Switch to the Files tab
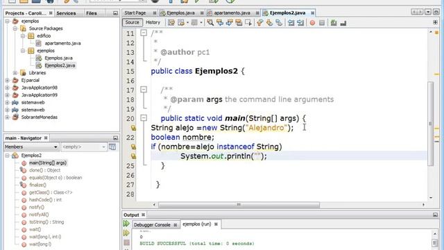This screenshot has width=444, height=250. [92, 13]
